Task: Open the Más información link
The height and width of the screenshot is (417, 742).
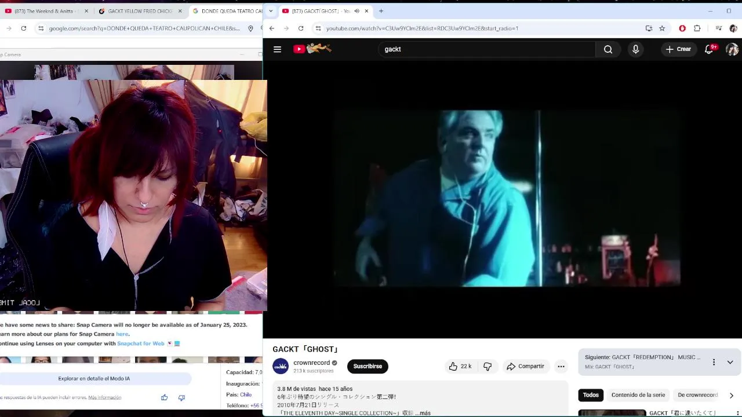Action: [105, 397]
